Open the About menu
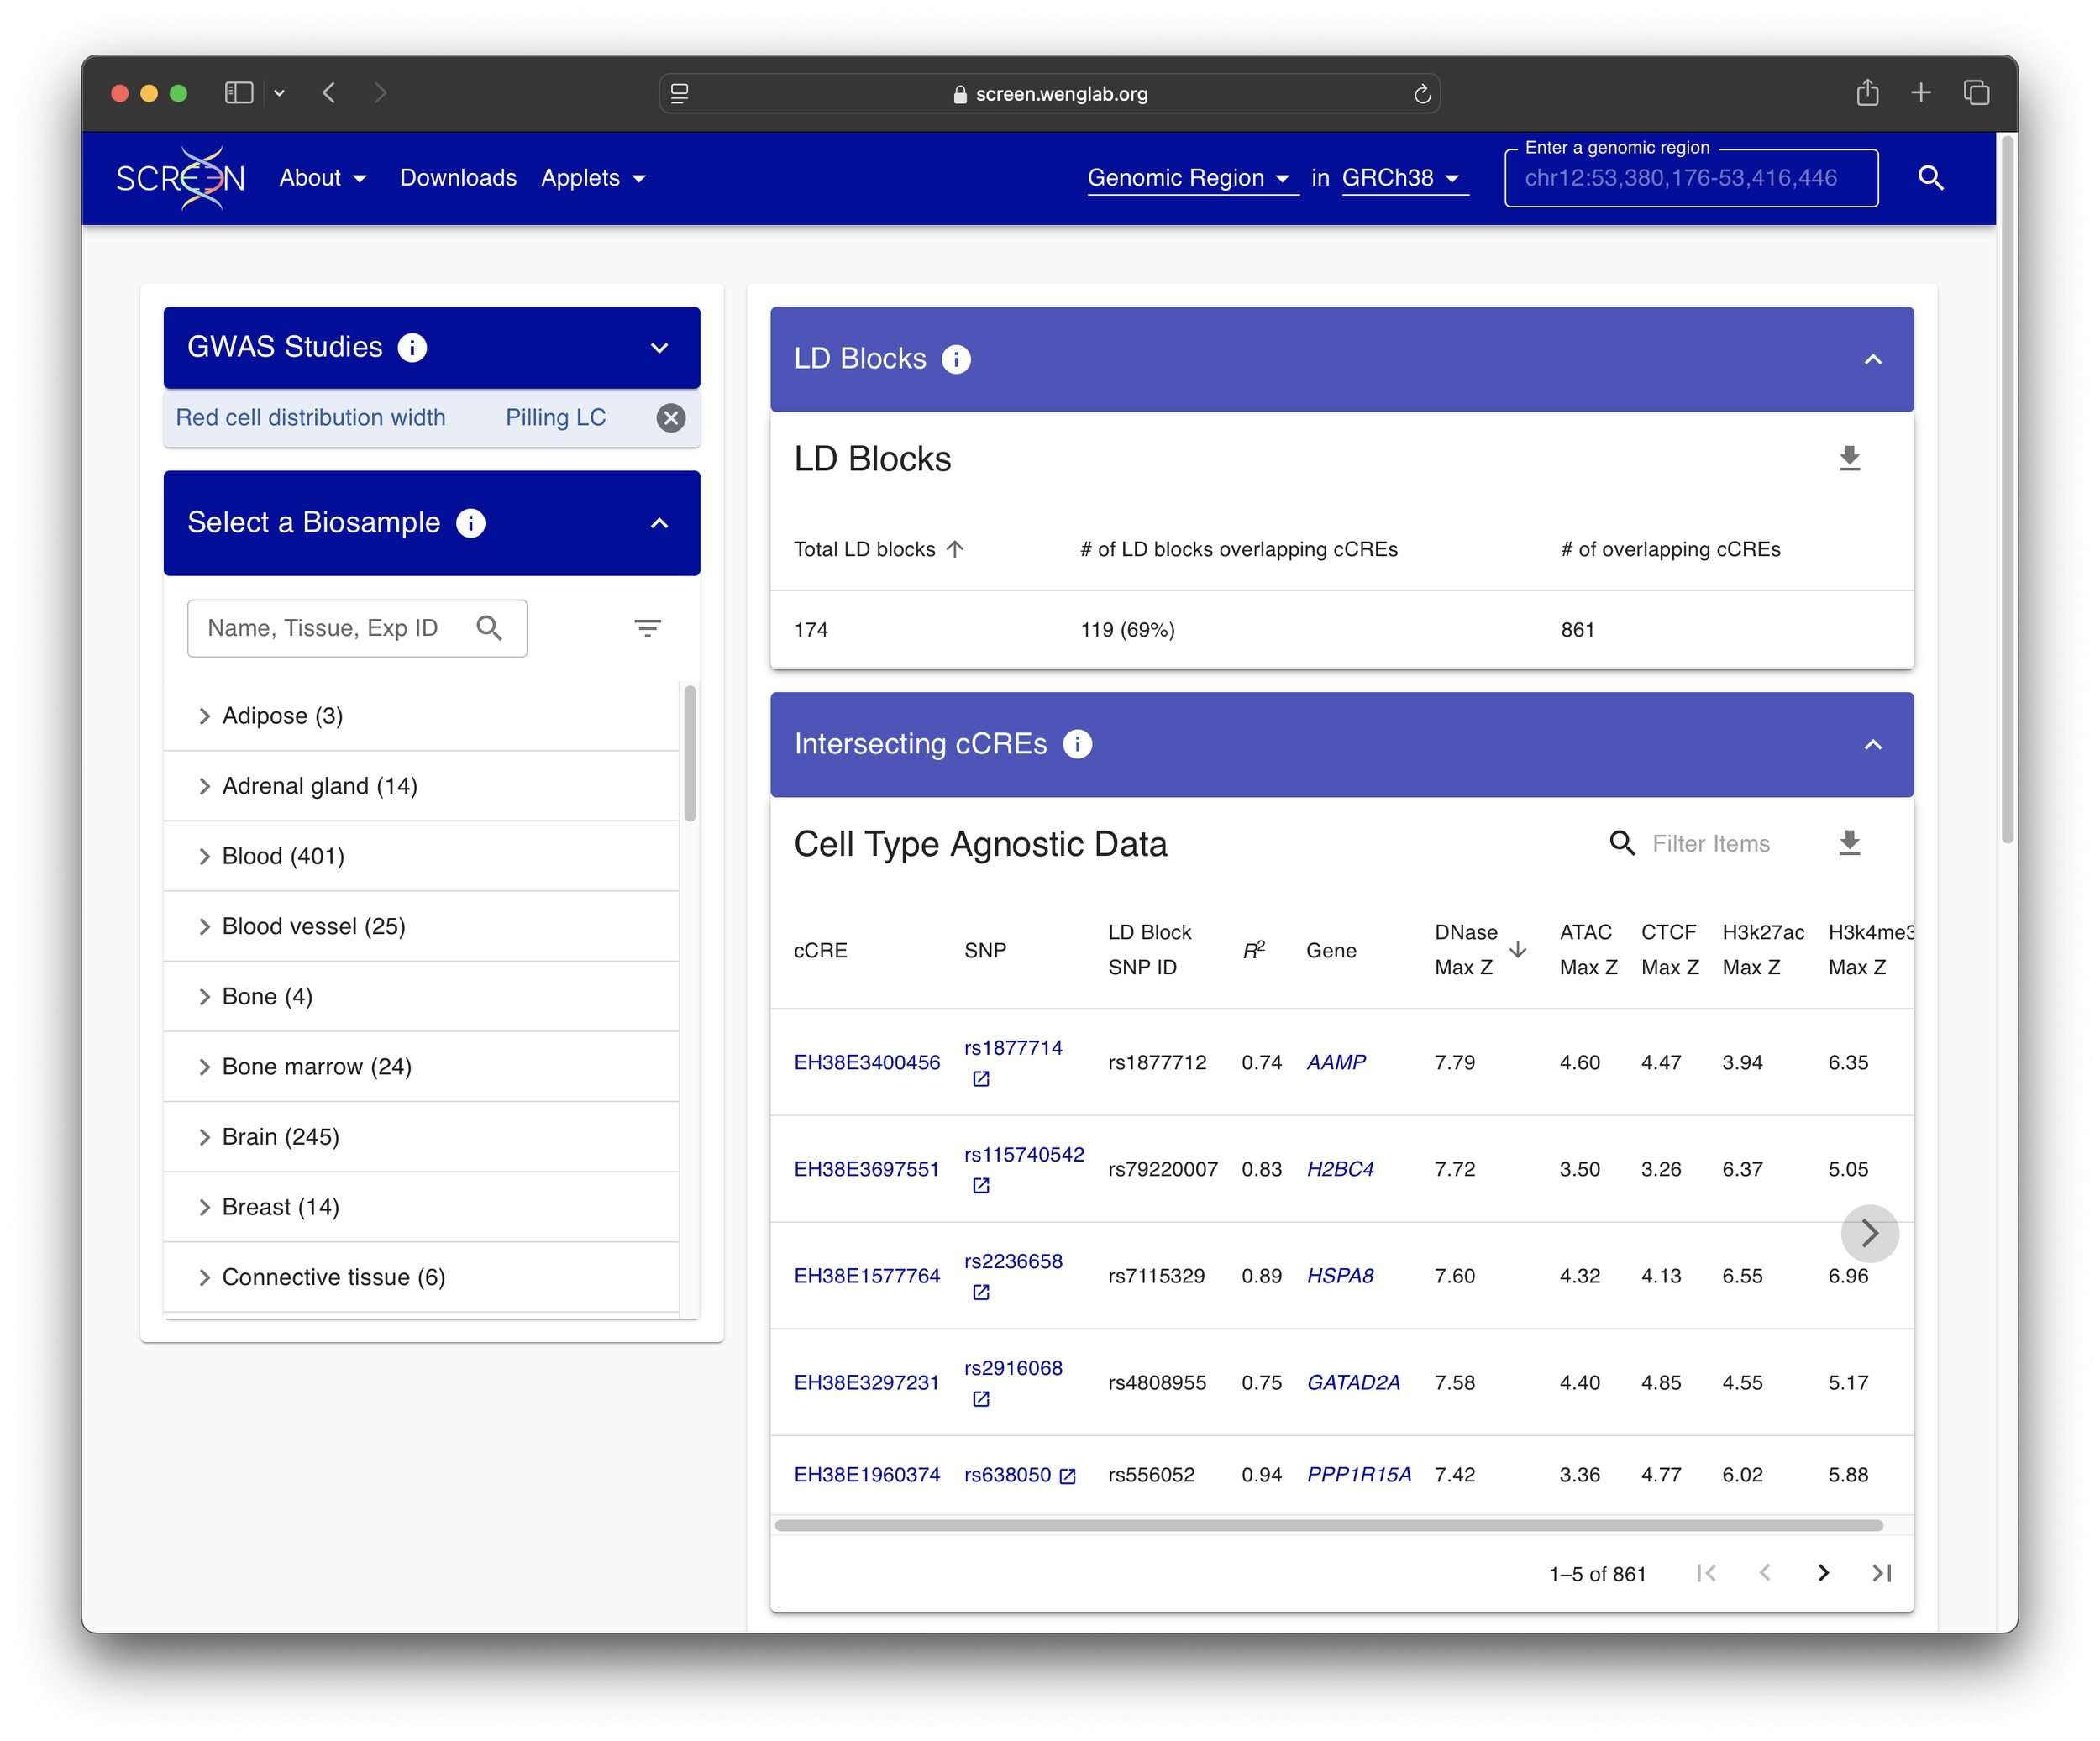 (323, 178)
